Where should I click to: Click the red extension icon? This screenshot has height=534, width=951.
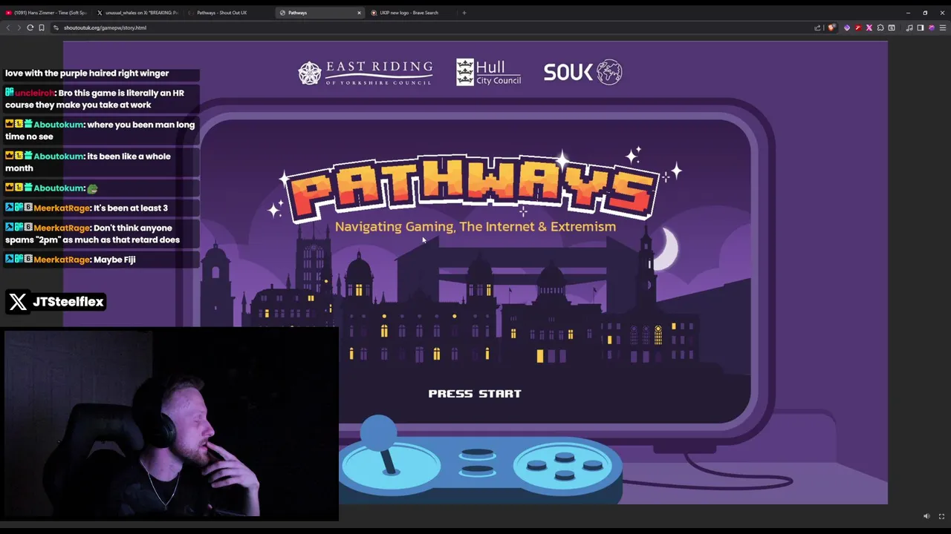[858, 27]
